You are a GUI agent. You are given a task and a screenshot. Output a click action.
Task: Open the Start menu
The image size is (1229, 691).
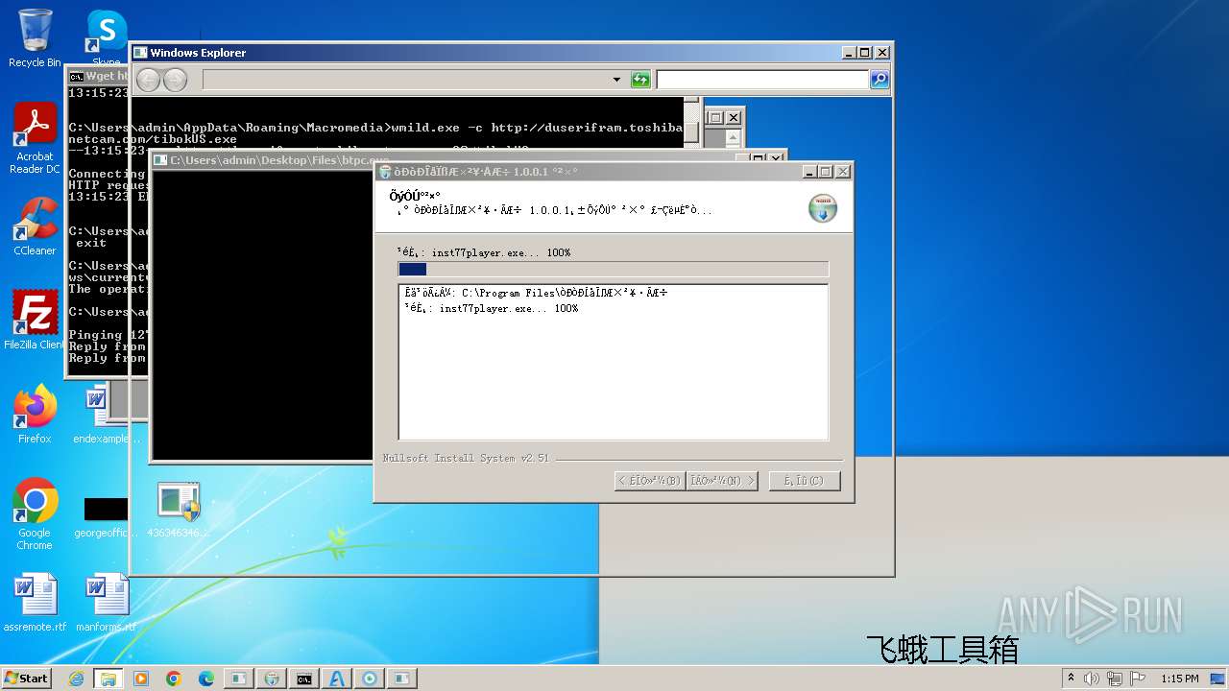[x=26, y=678]
